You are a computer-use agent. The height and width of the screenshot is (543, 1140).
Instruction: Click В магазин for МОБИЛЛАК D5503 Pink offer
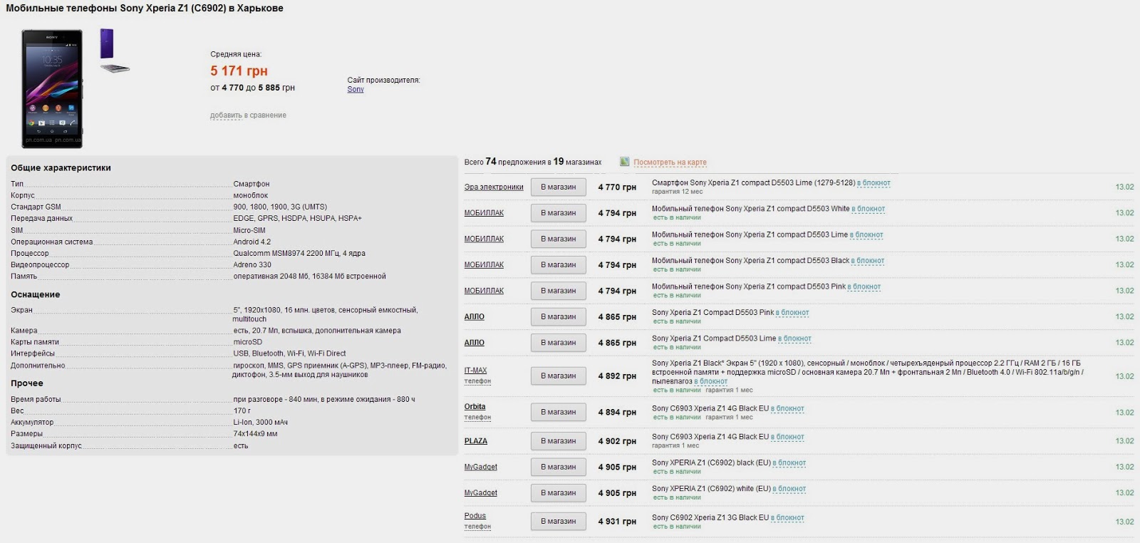[x=559, y=291]
